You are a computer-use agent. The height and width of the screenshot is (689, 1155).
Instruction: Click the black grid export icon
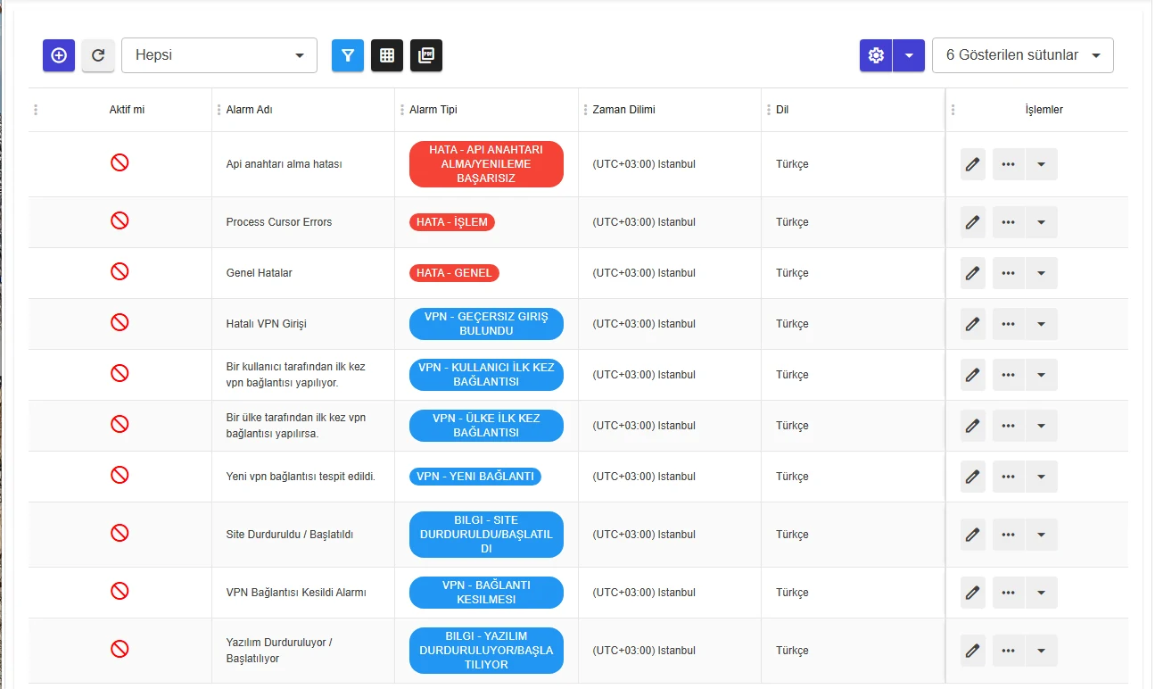(387, 55)
